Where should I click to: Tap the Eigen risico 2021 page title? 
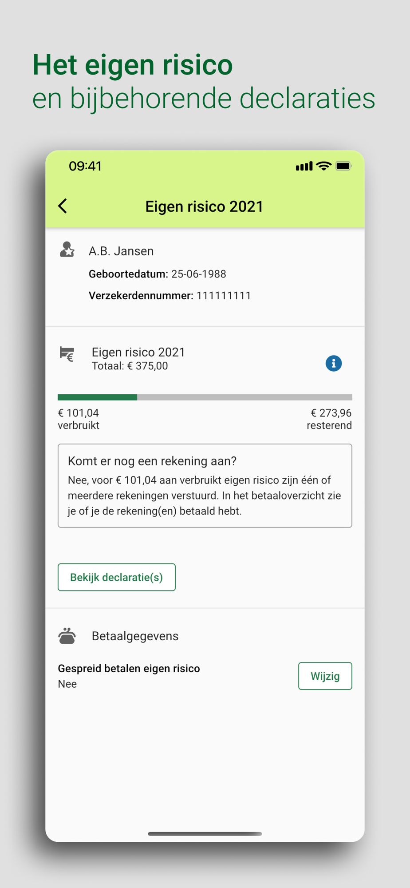(x=205, y=206)
